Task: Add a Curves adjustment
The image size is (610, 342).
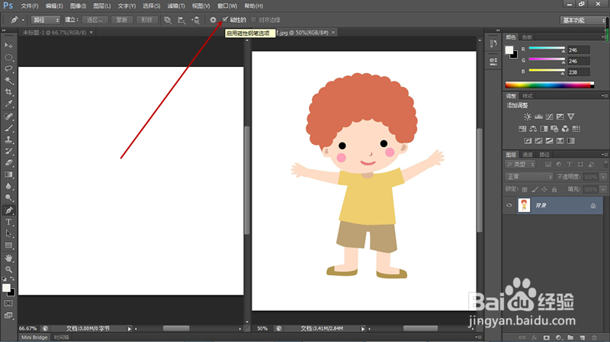Action: tap(549, 117)
